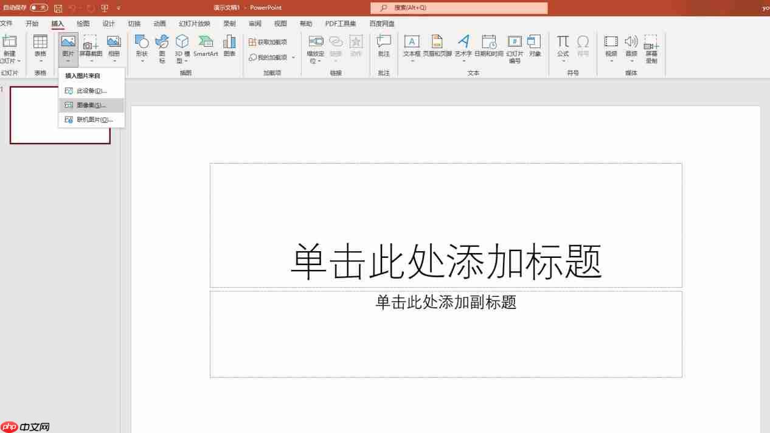Switch to the PDF工具集 tab
Screen dimensions: 770x433
pyautogui.click(x=341, y=24)
